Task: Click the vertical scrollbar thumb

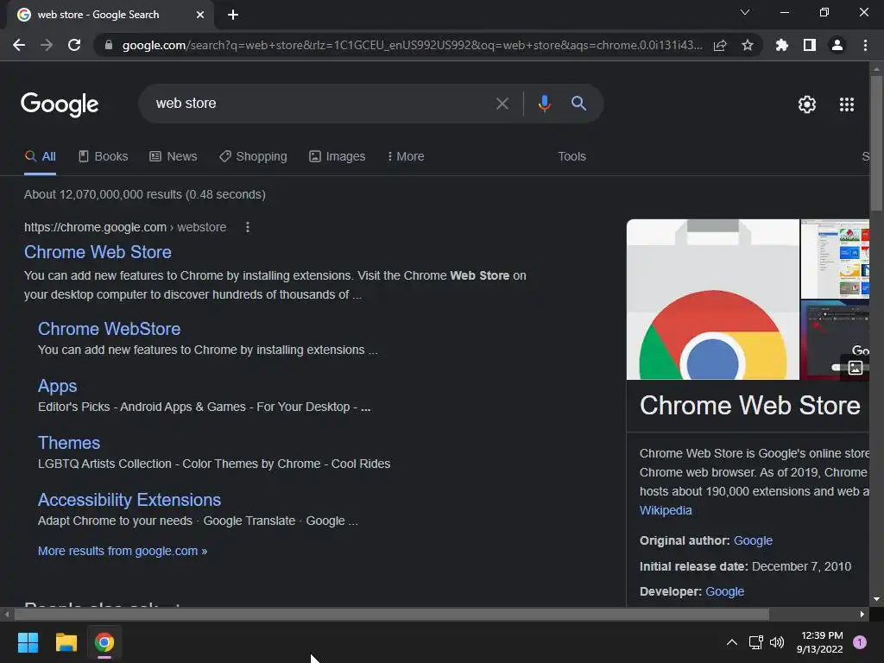Action: [x=876, y=142]
